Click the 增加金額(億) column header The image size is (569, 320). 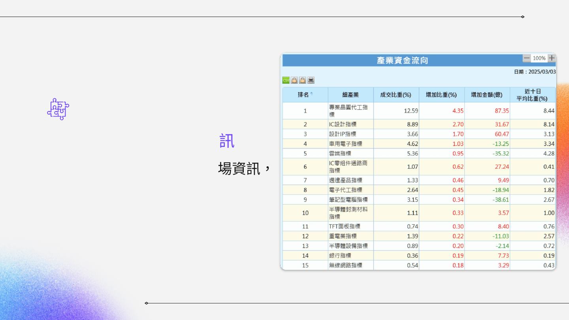pyautogui.click(x=487, y=95)
